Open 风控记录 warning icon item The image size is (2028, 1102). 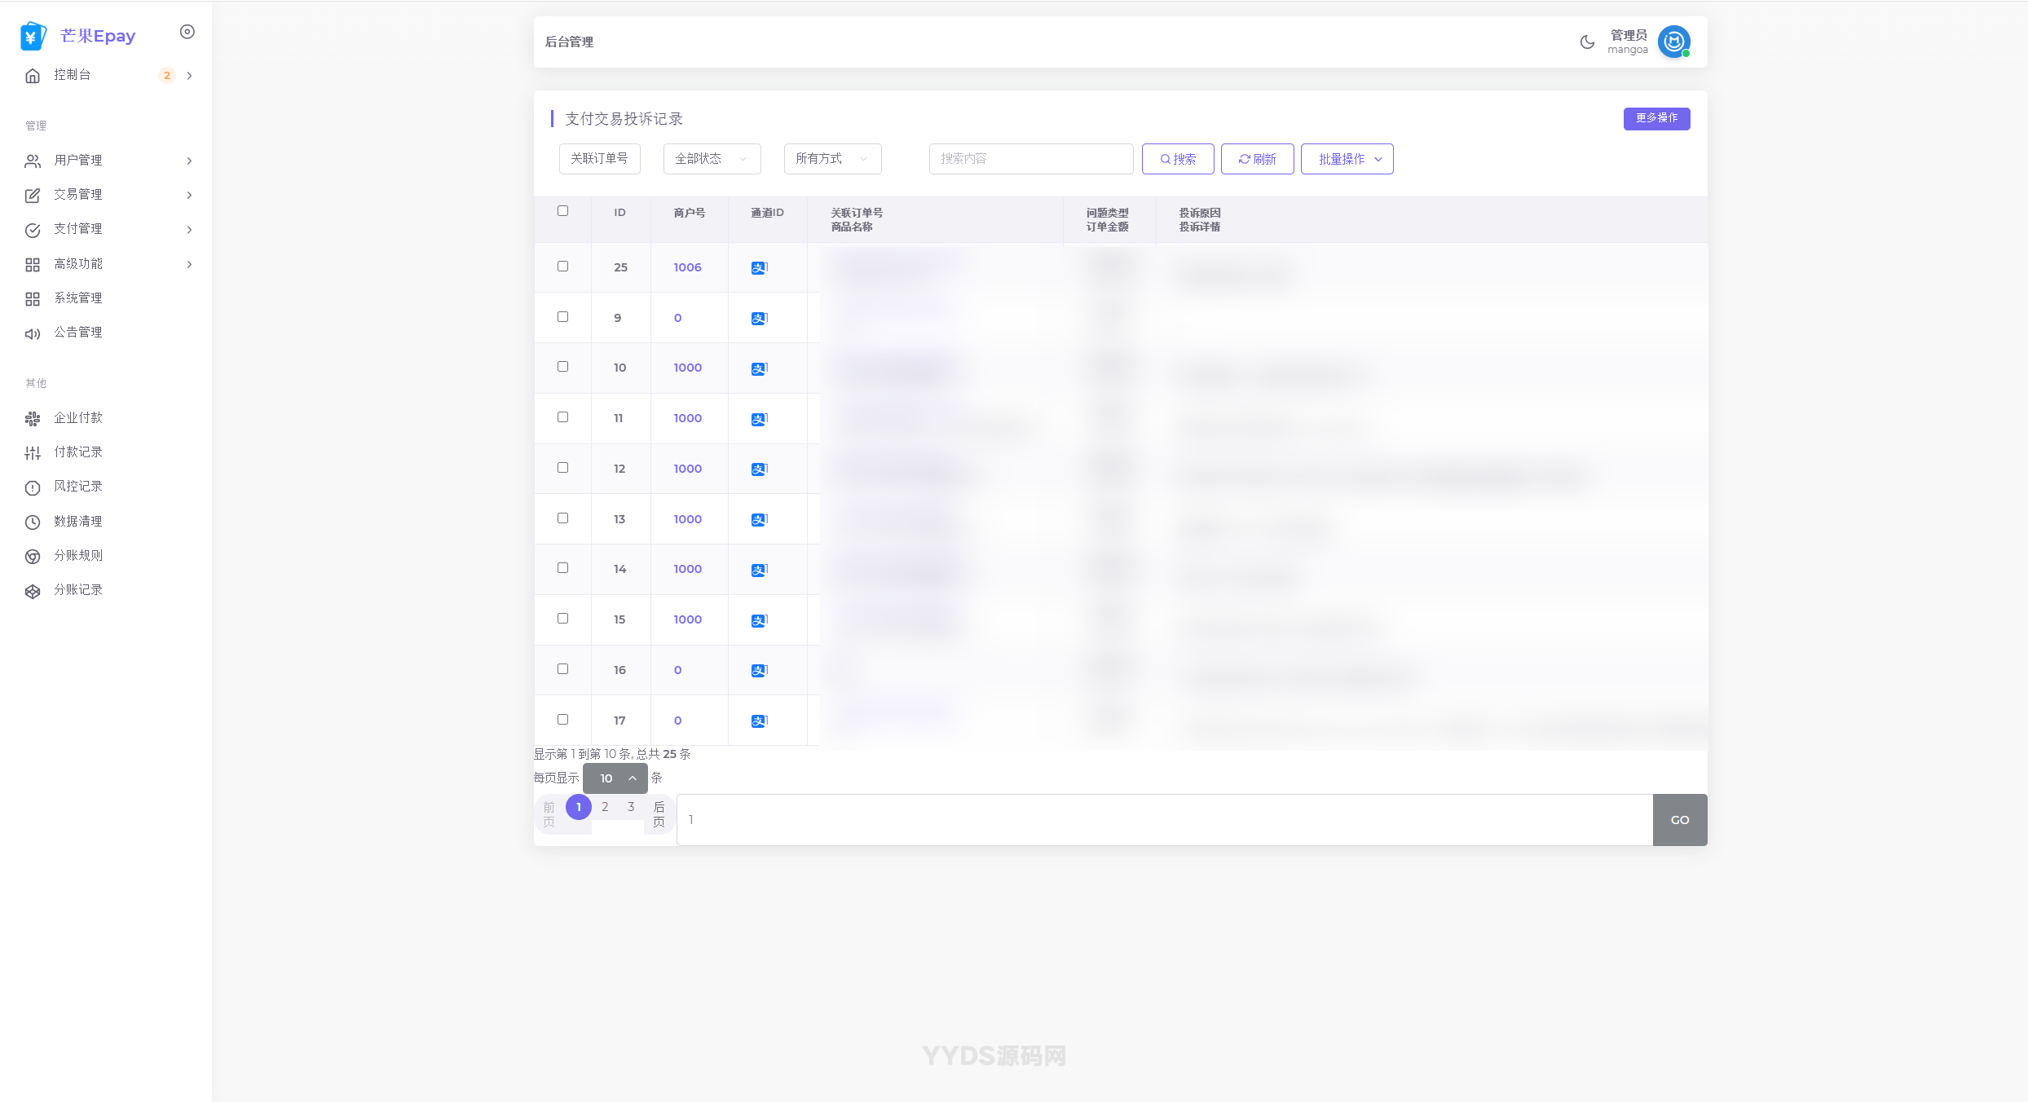[x=33, y=487]
